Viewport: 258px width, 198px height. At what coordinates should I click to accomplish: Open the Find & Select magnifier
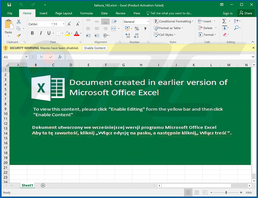tap(236, 28)
